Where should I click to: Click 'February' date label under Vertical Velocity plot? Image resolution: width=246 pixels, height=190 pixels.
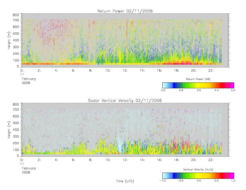coord(29,168)
